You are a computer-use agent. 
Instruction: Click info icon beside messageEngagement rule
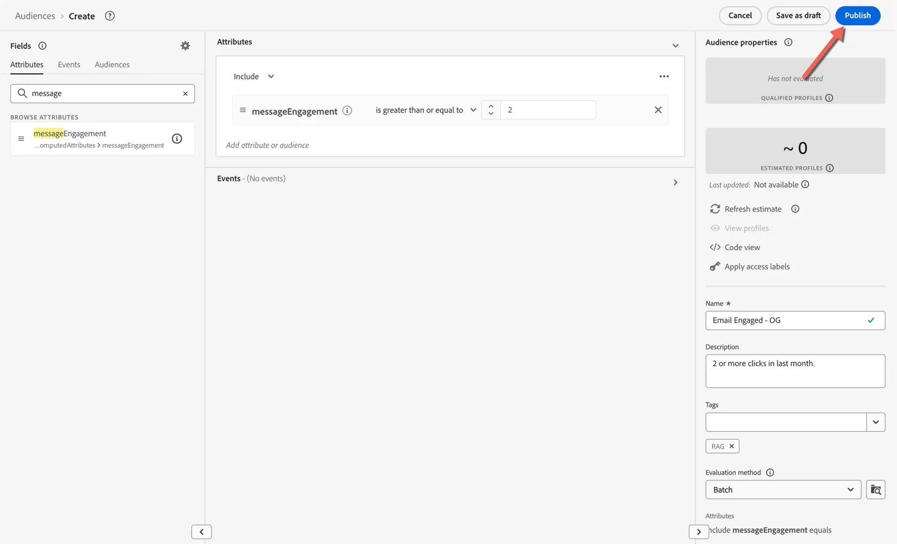click(x=347, y=110)
